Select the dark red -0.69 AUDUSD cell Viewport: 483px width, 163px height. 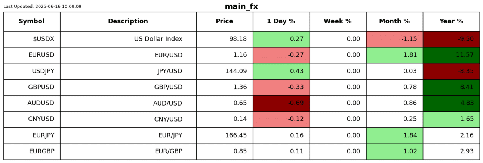[x=281, y=103]
